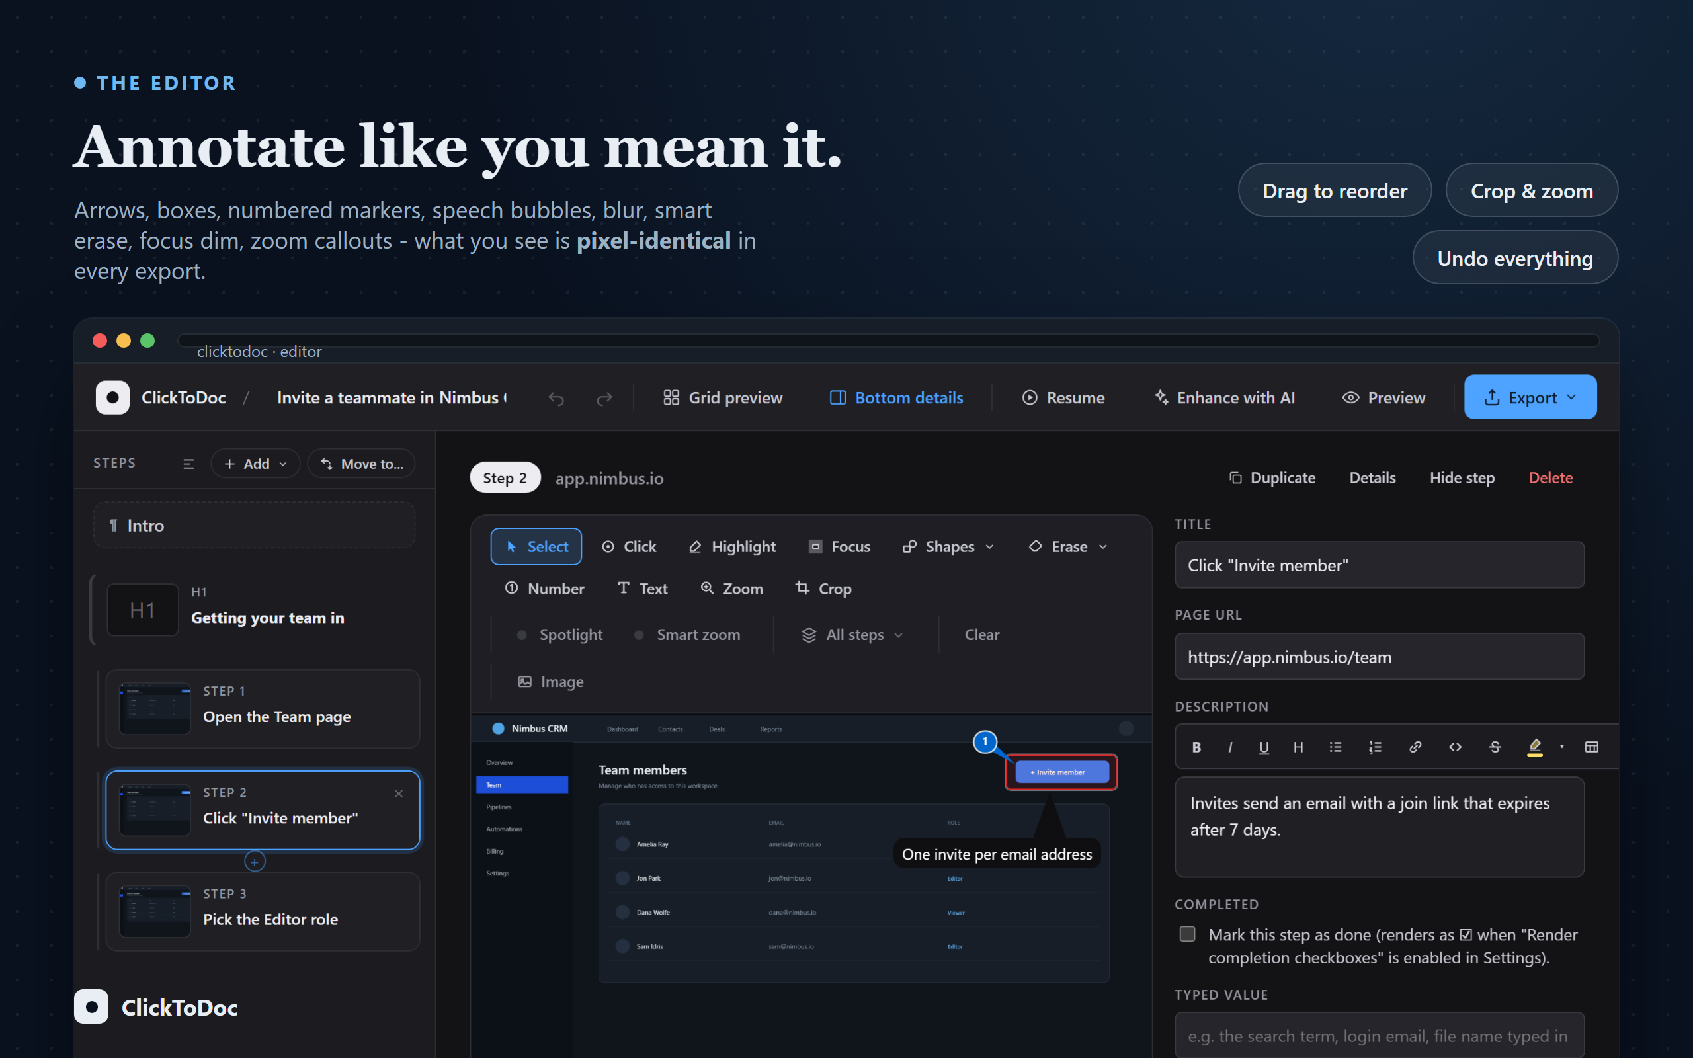Open the Preview eye button
The image size is (1693, 1058).
click(1383, 397)
